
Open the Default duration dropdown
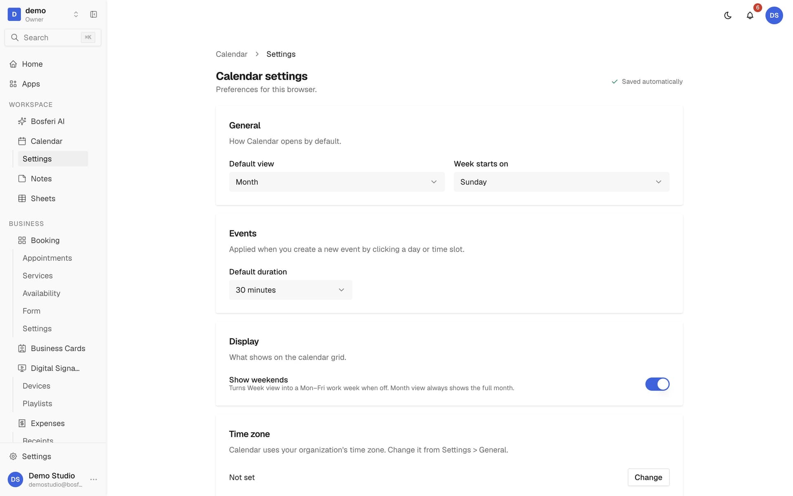[x=290, y=290]
